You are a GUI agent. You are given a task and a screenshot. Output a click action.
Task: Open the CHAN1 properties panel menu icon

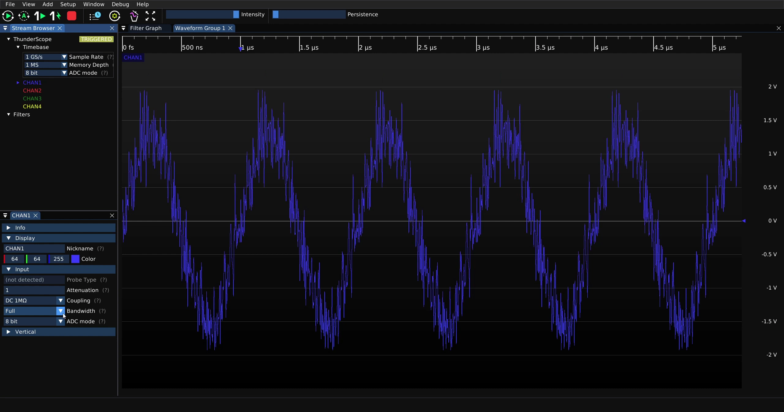coord(5,215)
